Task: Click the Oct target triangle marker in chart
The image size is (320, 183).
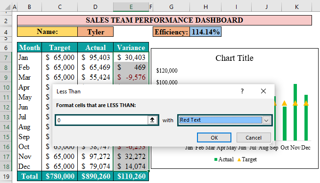Action: point(284,103)
